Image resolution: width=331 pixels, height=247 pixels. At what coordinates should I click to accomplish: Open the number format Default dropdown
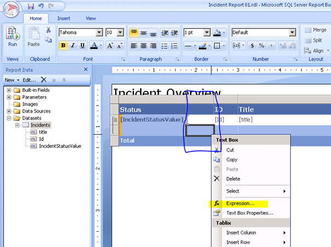coord(292,32)
